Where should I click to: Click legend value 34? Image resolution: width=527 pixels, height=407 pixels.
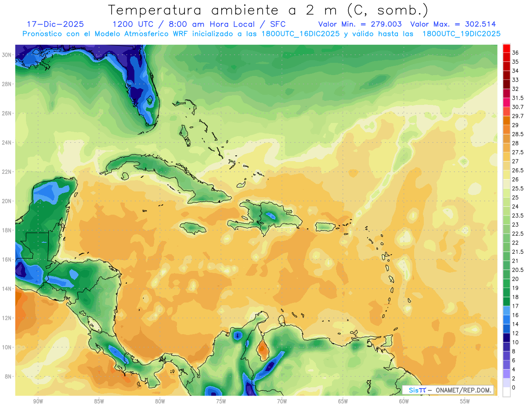[516, 71]
